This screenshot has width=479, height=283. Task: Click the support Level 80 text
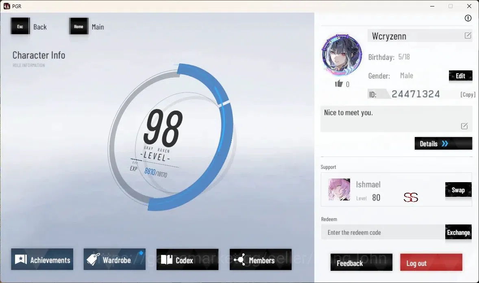coord(368,198)
